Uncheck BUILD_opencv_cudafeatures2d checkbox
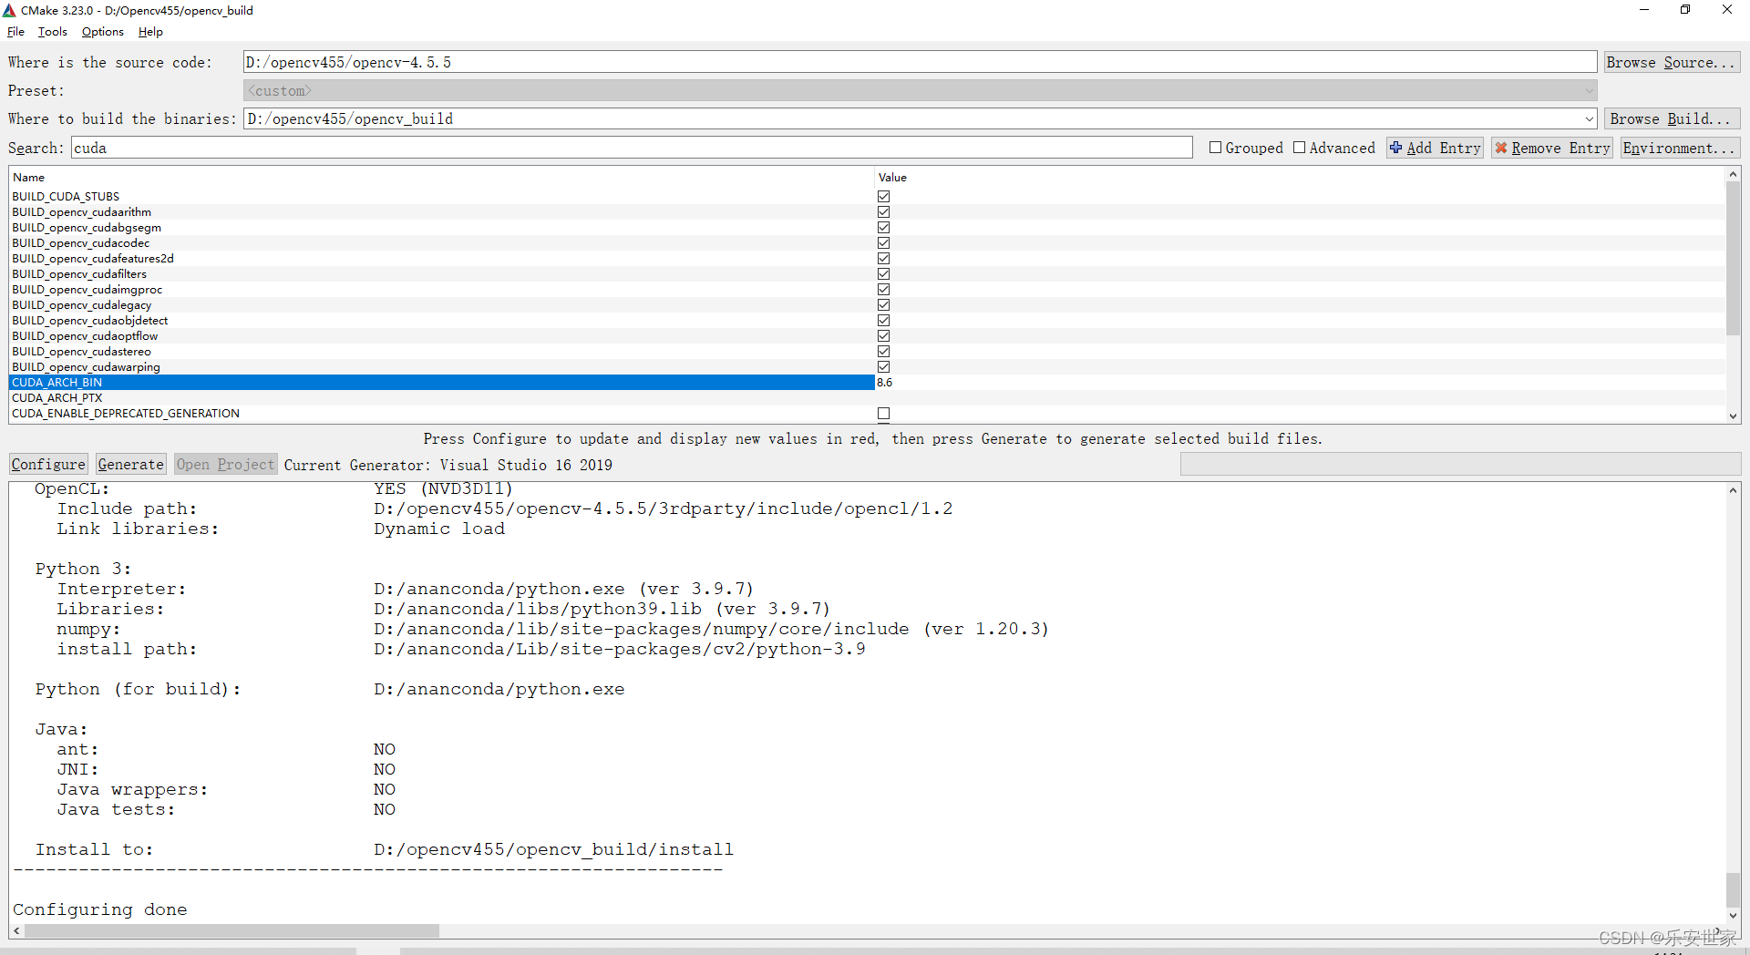Screen dimensions: 1750x955 point(883,259)
